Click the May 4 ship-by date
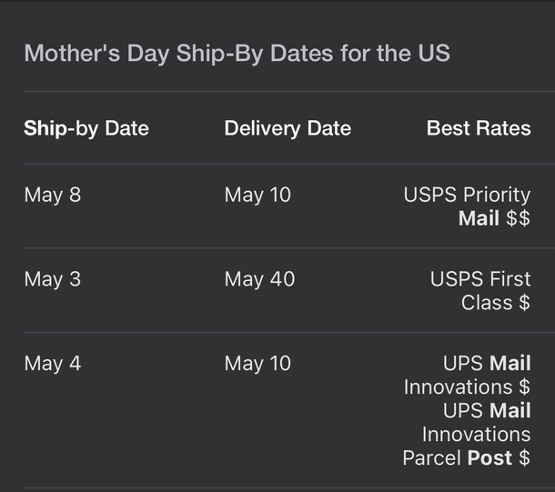This screenshot has height=492, width=555. coord(52,364)
